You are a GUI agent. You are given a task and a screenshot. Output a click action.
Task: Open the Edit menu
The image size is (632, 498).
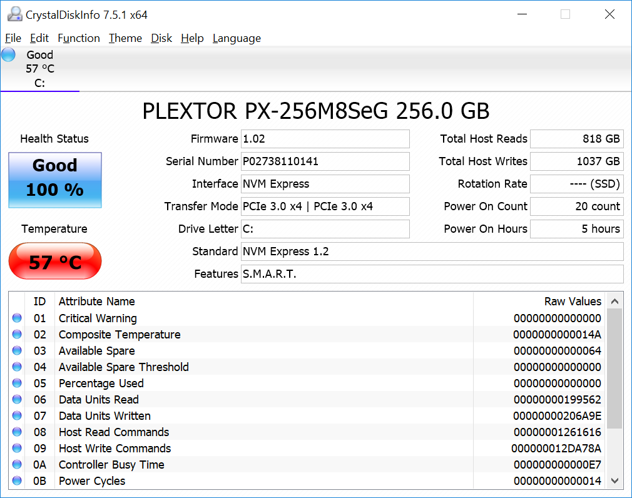coord(39,38)
